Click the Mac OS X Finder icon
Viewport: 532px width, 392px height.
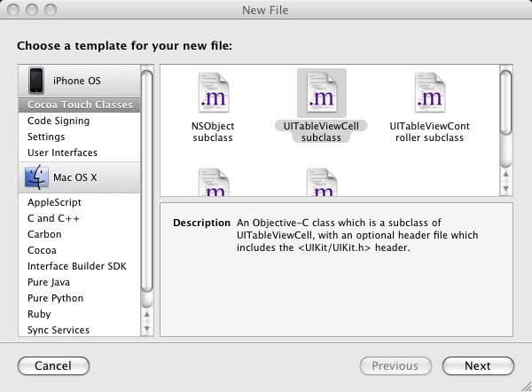coord(36,177)
